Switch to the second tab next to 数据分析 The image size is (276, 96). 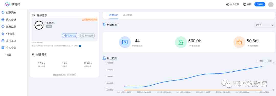click(127, 15)
